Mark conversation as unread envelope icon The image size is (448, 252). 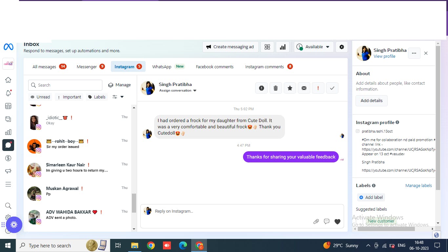pyautogui.click(x=304, y=88)
